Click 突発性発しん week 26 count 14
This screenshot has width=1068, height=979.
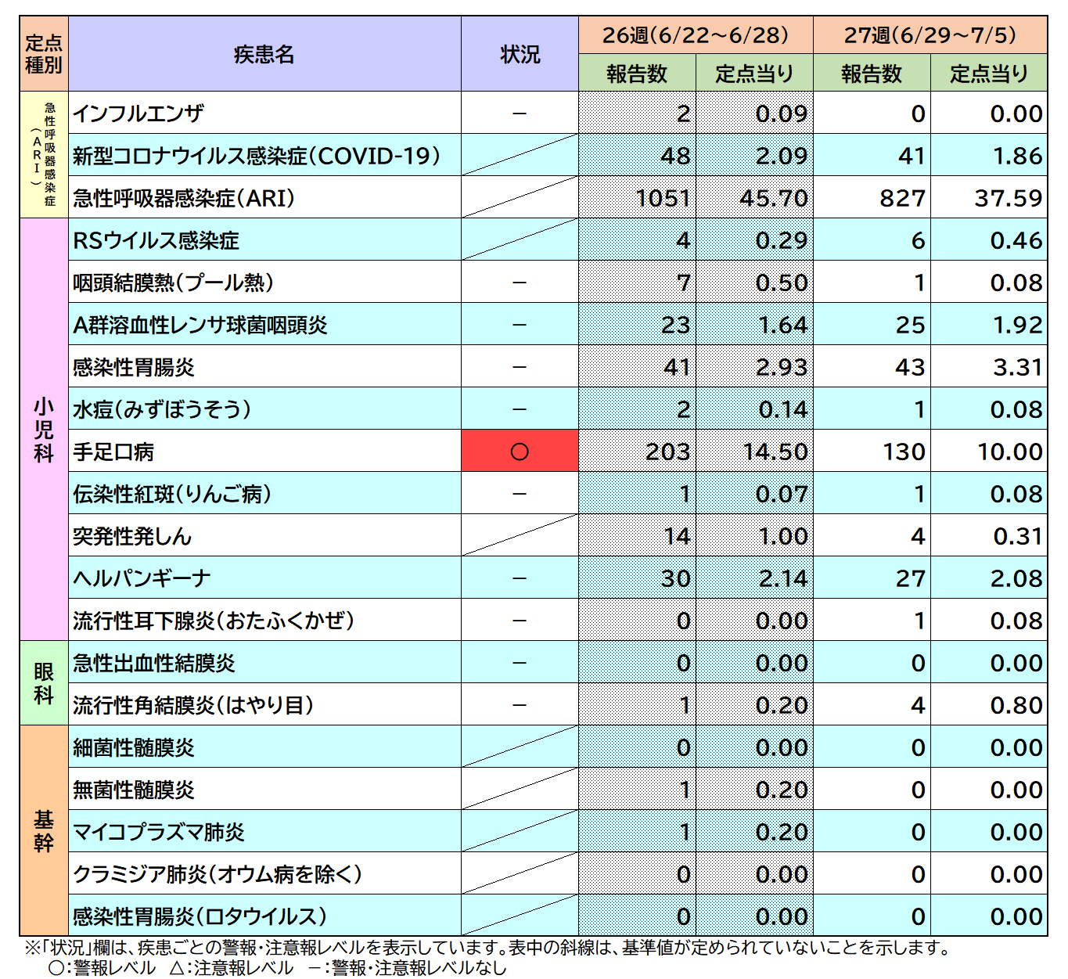pos(677,536)
